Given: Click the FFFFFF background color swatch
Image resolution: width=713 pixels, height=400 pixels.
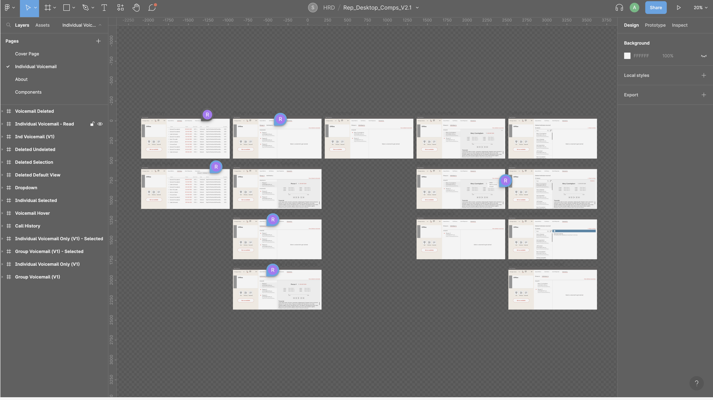Looking at the screenshot, I should (x=627, y=56).
